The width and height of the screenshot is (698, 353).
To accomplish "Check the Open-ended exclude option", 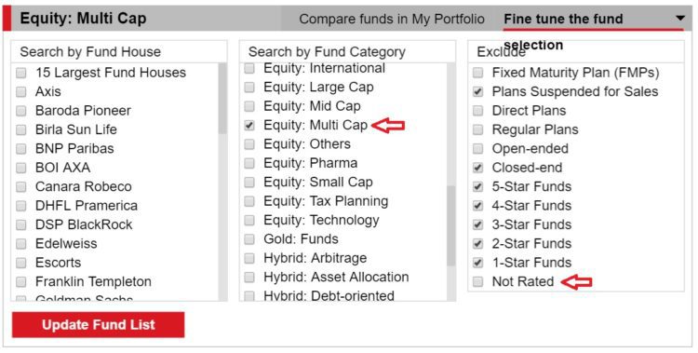I will (477, 148).
